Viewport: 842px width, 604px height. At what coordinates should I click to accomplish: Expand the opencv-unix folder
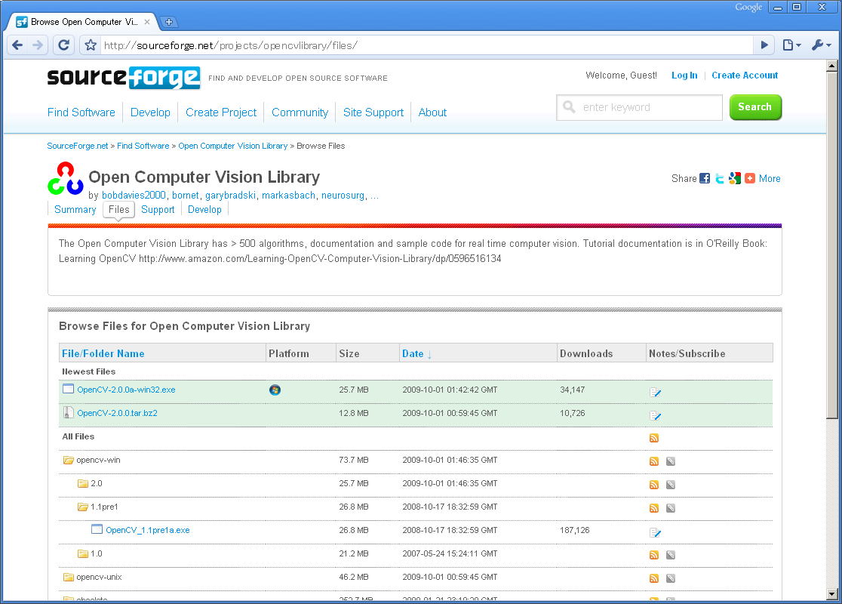tap(68, 577)
